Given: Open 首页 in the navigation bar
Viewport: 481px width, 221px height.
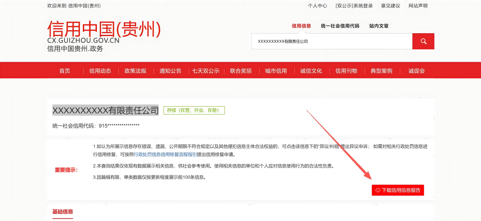Looking at the screenshot, I should pos(65,71).
